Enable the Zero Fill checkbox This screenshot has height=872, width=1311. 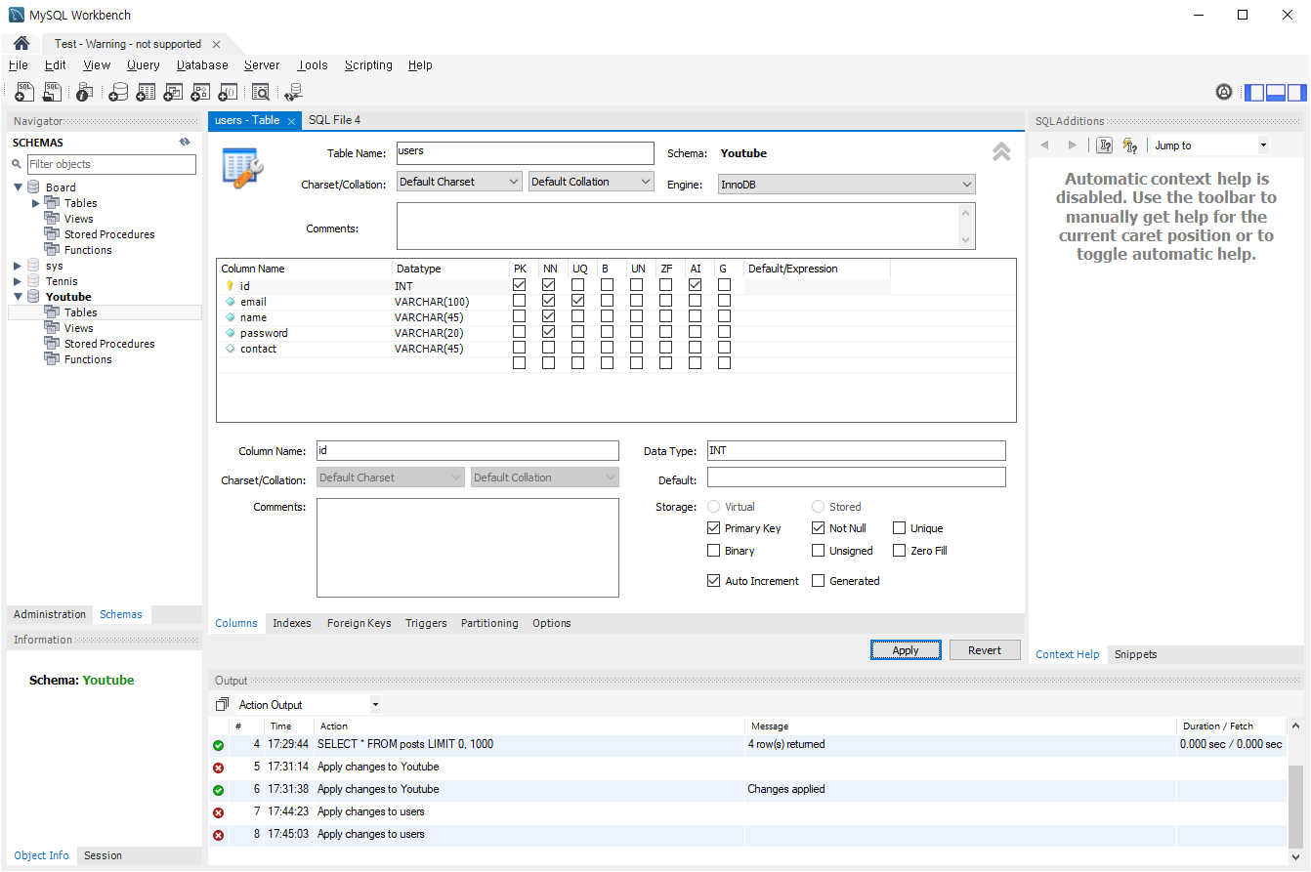click(900, 551)
